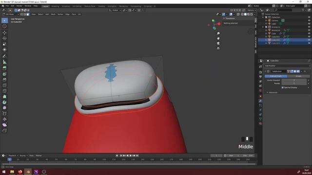Select the Simple subdivision button
312x175 pixels.
pyautogui.click(x=298, y=76)
